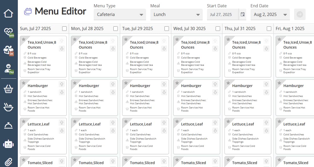Image resolution: width=314 pixels, height=167 pixels.
Task: Move Thursday's Hamburger item down
Action: point(266,92)
